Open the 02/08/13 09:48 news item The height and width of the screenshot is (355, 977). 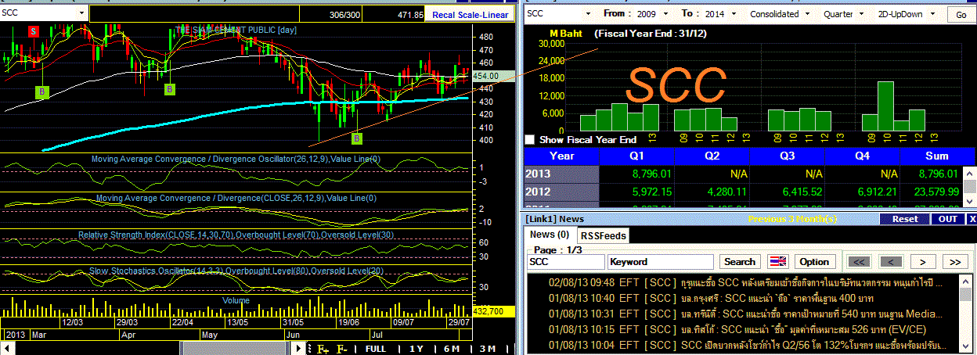744,282
